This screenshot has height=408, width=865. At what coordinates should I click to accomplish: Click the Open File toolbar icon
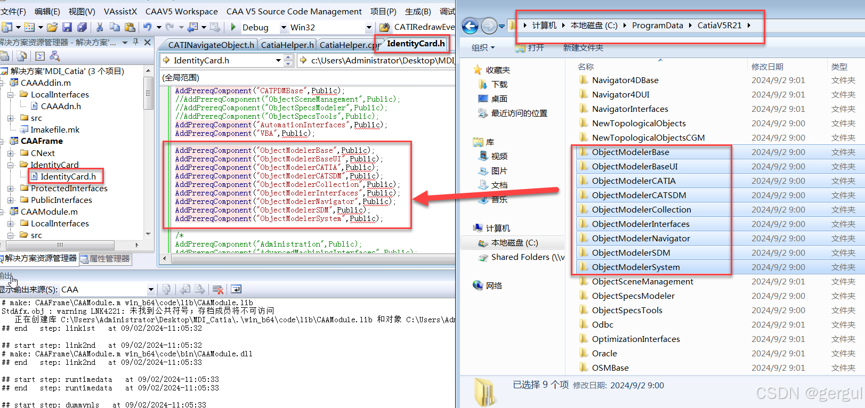click(52, 27)
